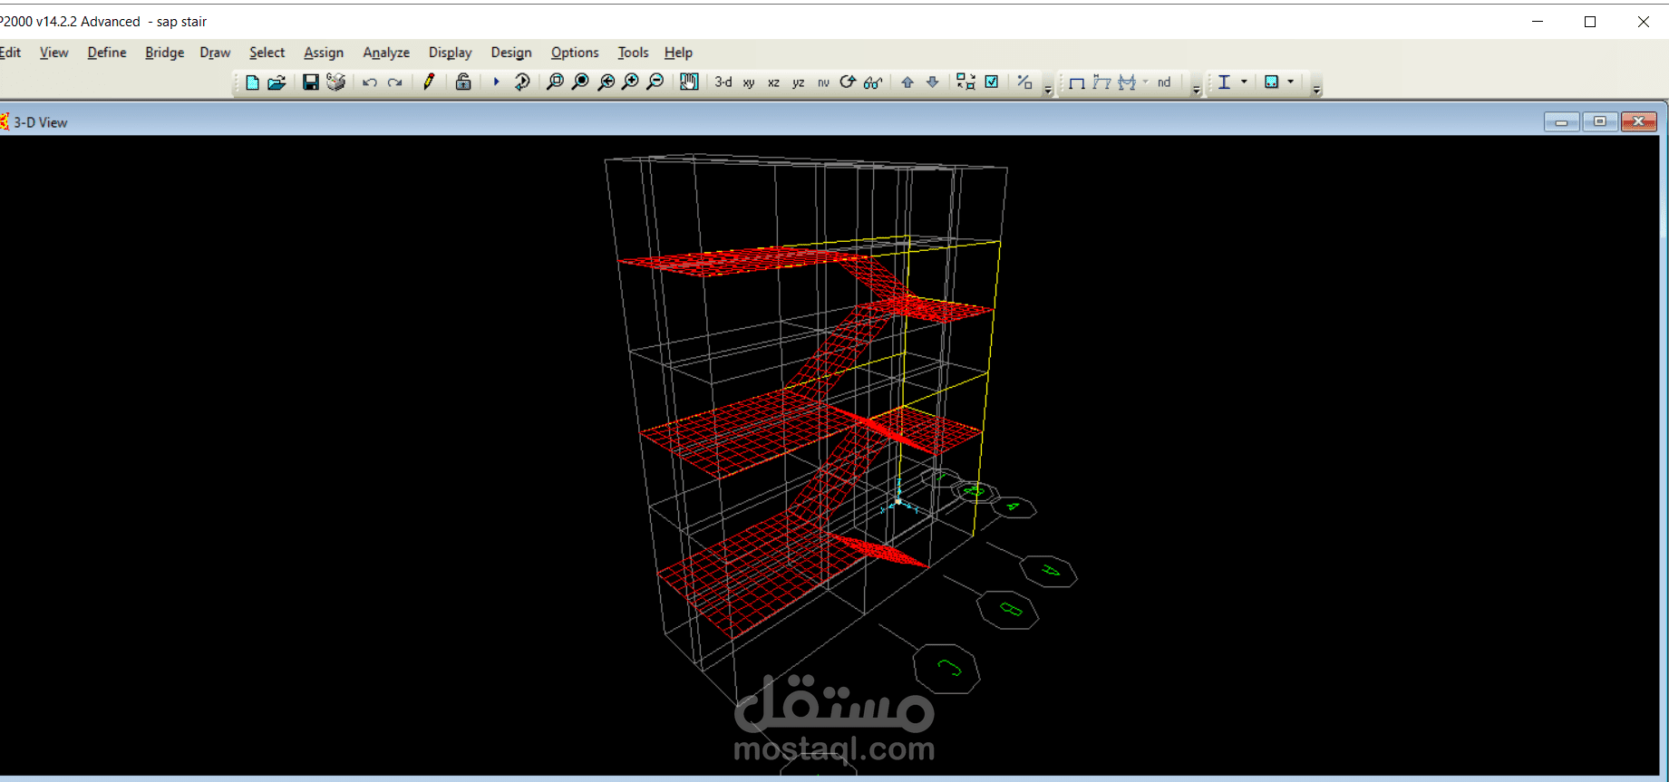Switch to yz plane view
Screen dimensions: 1669x782
pyautogui.click(x=798, y=82)
